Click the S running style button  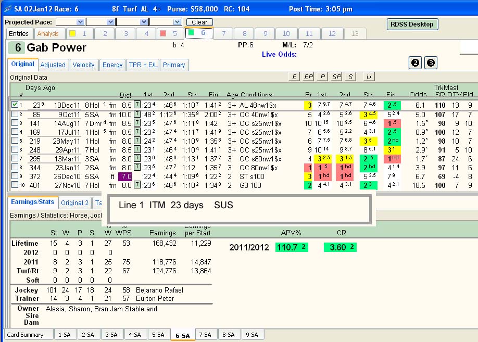350,77
